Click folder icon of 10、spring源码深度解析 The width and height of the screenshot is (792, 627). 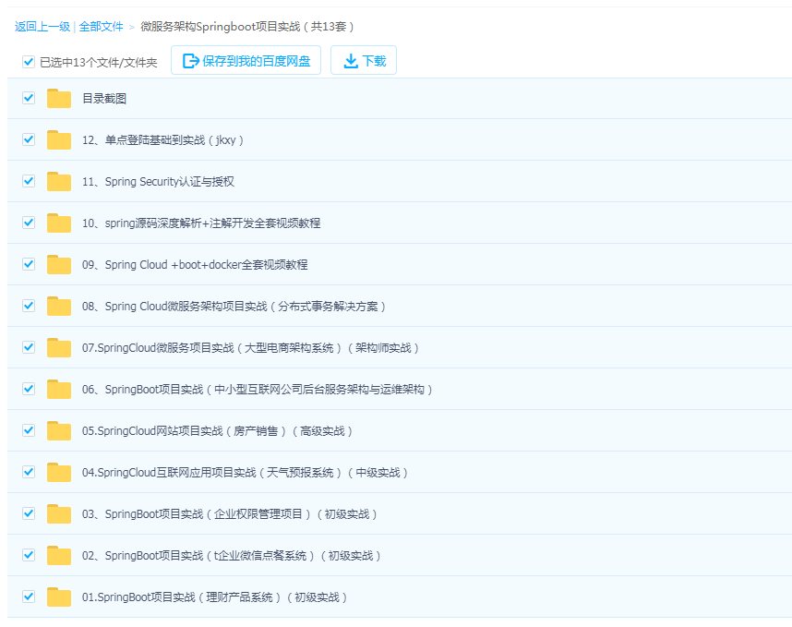point(59,223)
